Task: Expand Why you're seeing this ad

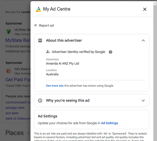Action: point(92,100)
